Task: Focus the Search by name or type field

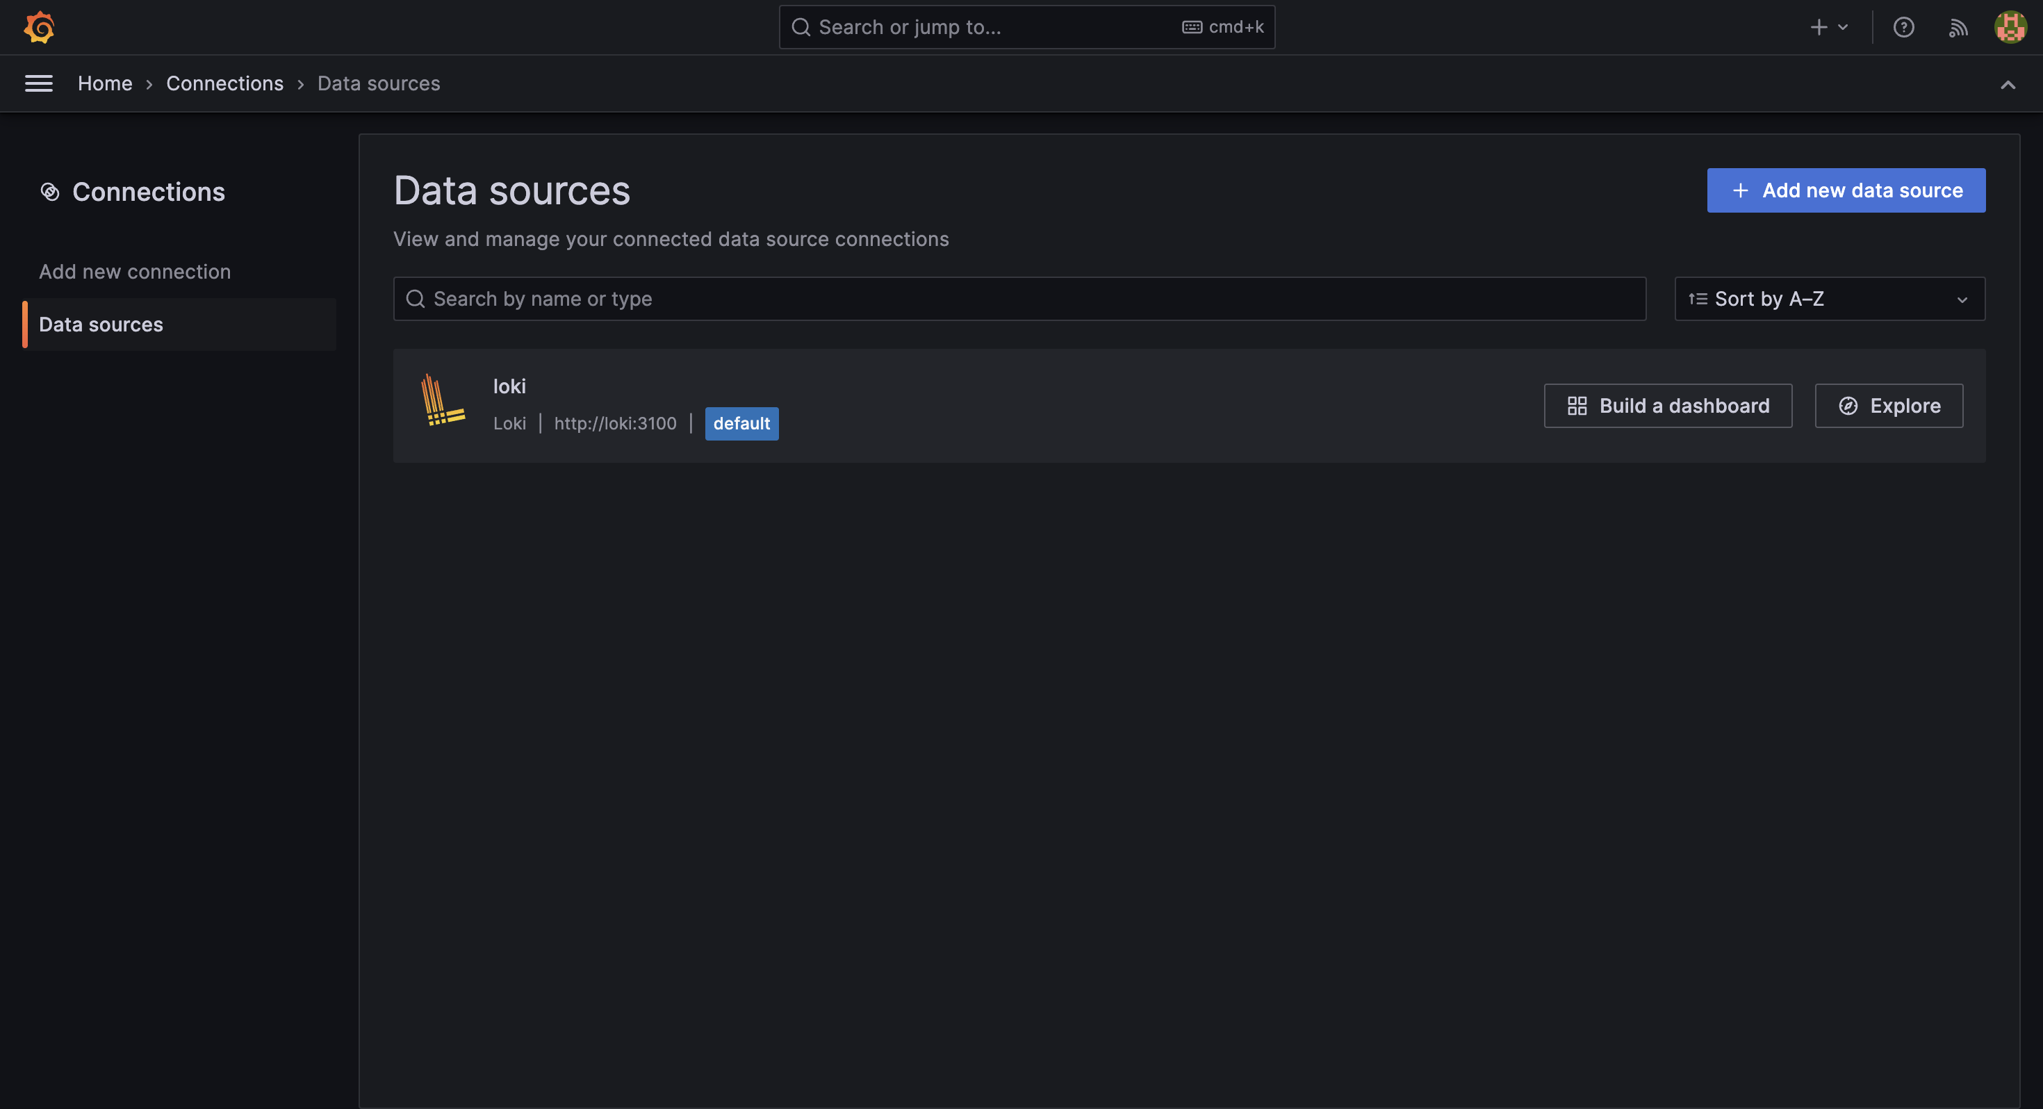Action: pyautogui.click(x=1019, y=298)
